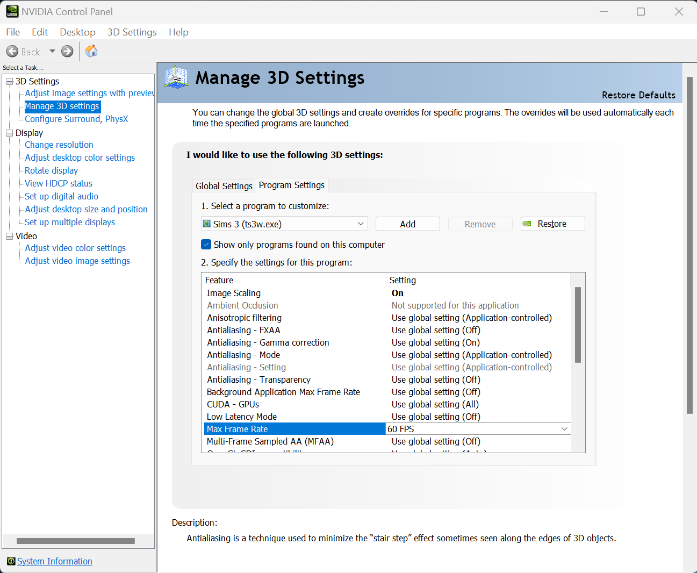Open the Help menu
This screenshot has width=697, height=573.
pyautogui.click(x=178, y=32)
